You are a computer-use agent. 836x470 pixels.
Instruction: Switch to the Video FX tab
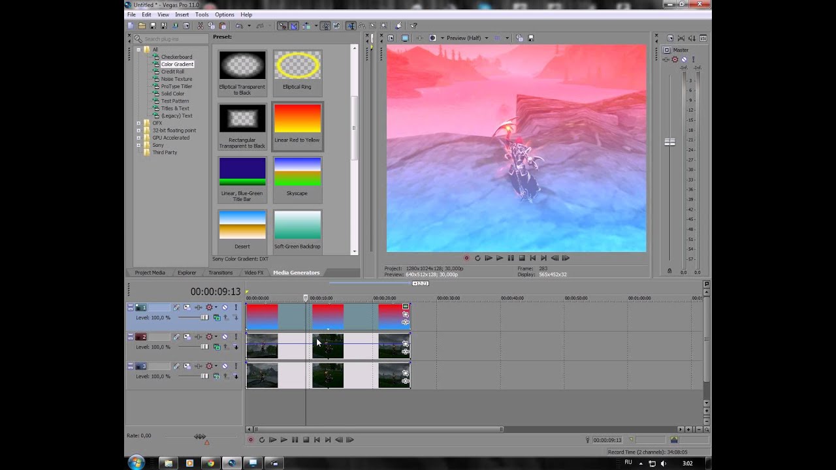tap(253, 273)
